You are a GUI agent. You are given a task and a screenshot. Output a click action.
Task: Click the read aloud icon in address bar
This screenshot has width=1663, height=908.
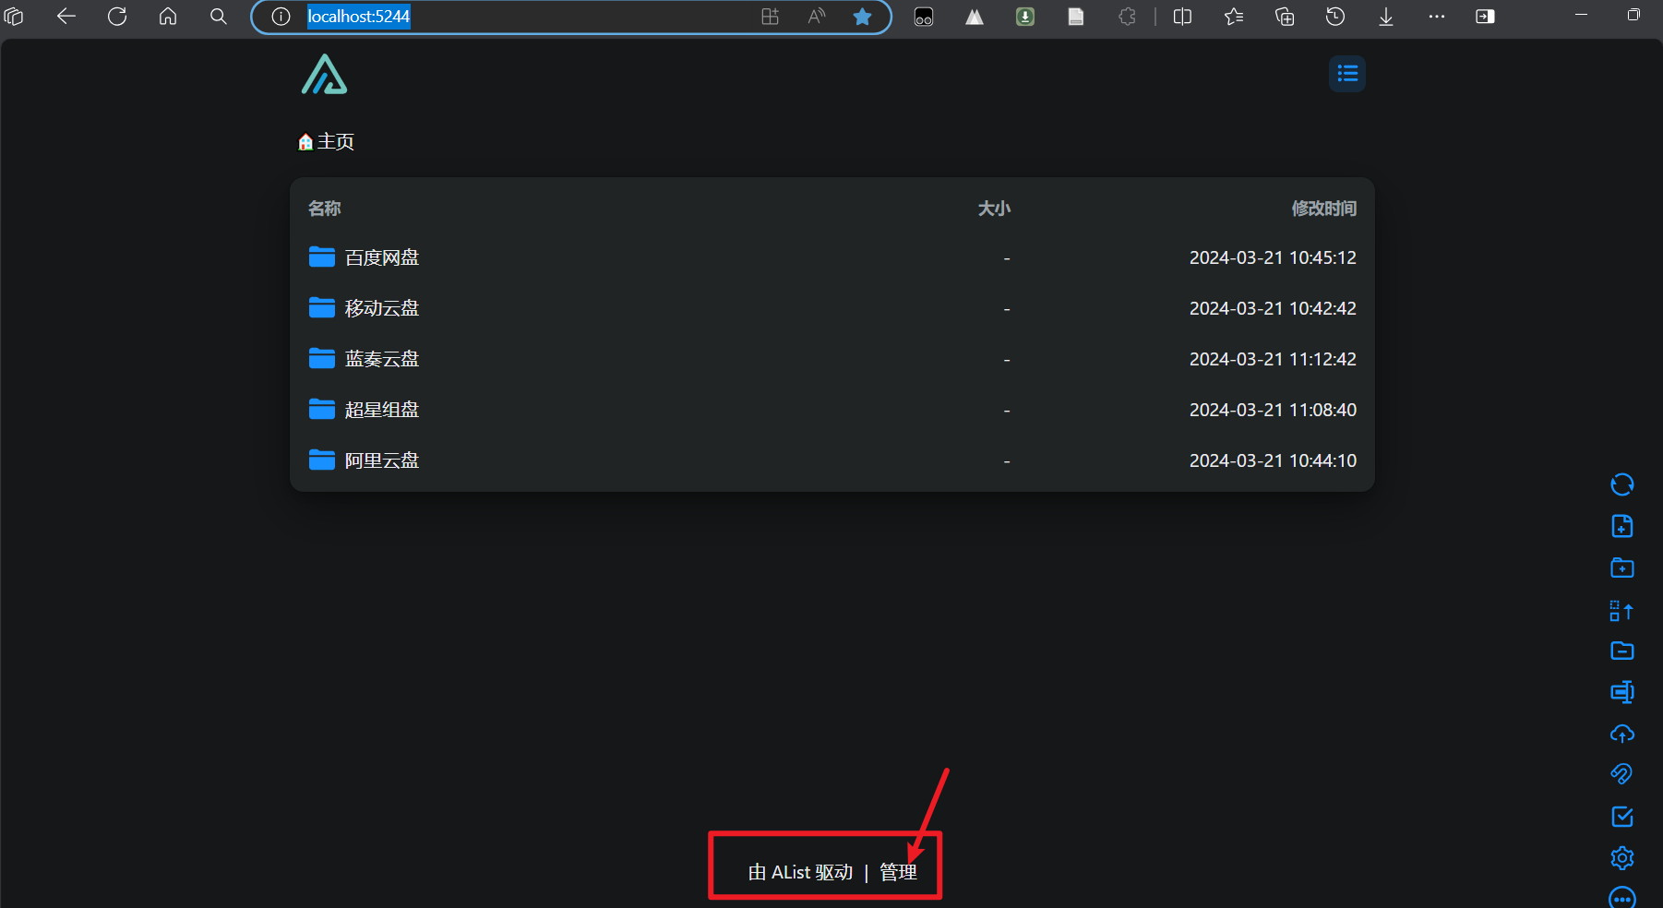[x=817, y=17]
